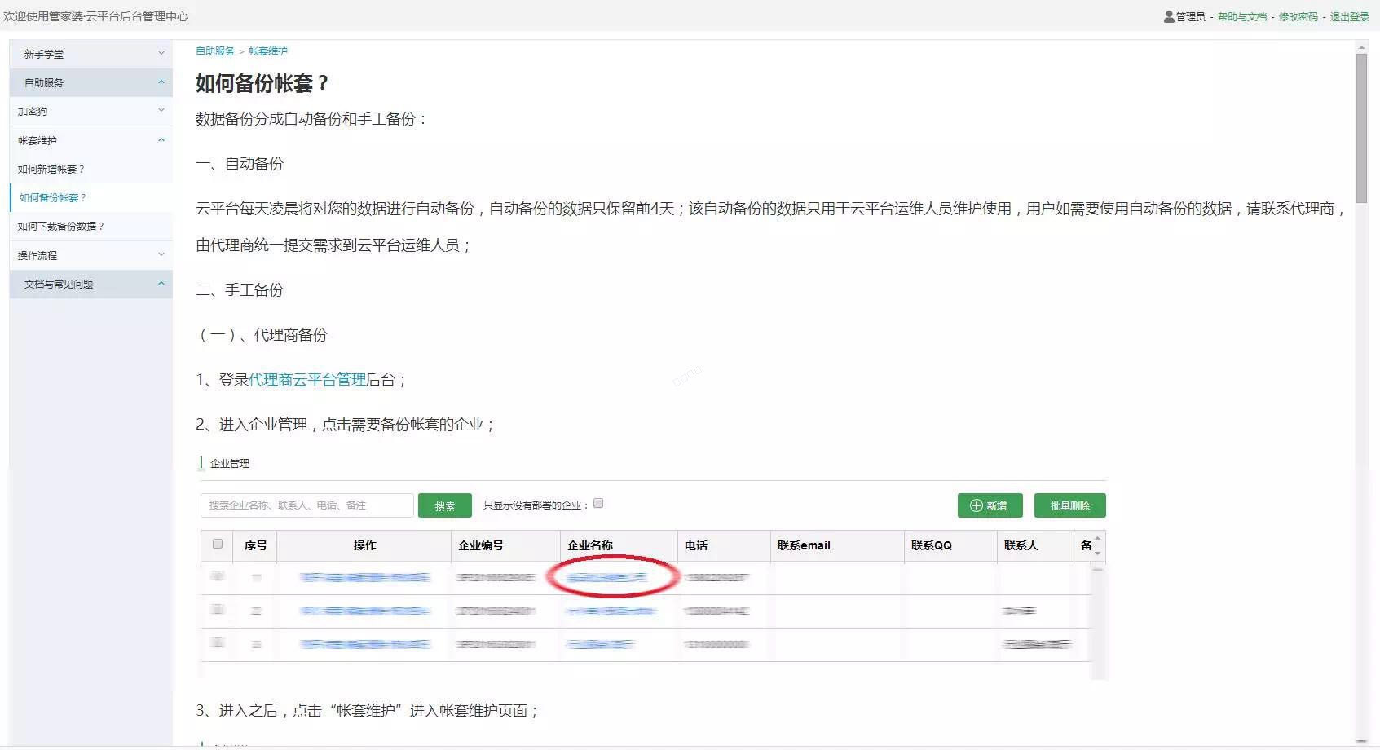Click the 欢迎使用管家婆-云平台后台管理中心 title

coord(96,16)
